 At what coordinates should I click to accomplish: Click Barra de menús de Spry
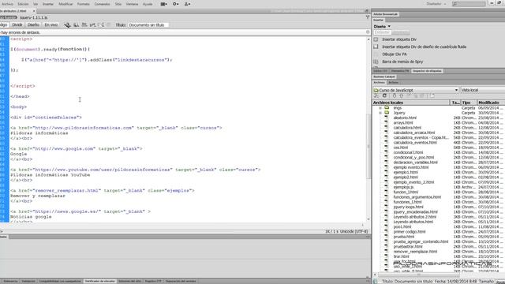402,62
